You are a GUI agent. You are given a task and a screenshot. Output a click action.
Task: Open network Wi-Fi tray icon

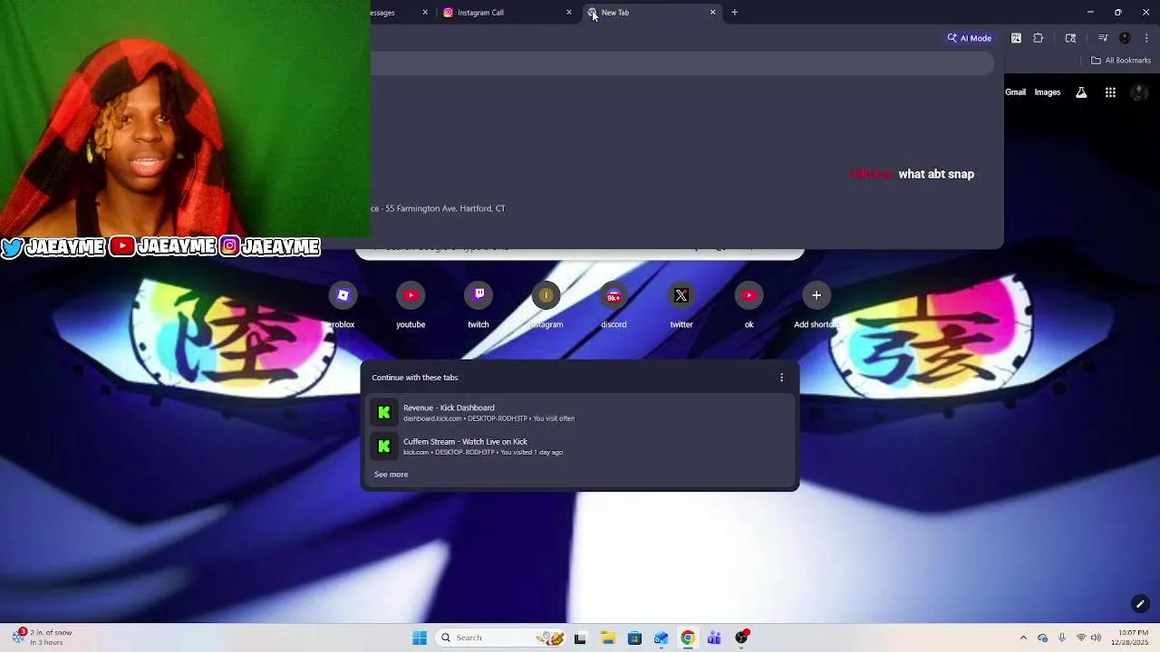[1080, 638]
